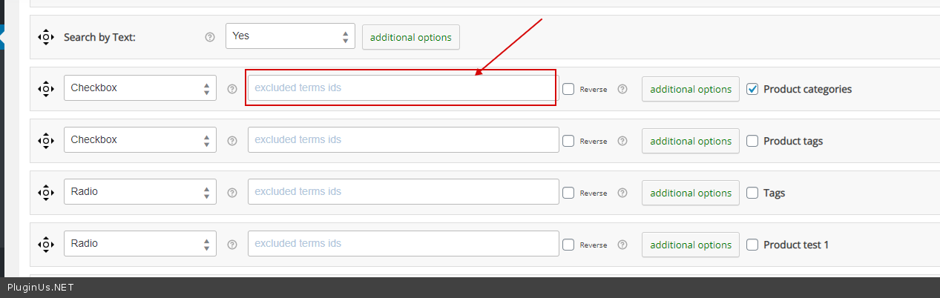Open additional options for Product test 1

(691, 245)
